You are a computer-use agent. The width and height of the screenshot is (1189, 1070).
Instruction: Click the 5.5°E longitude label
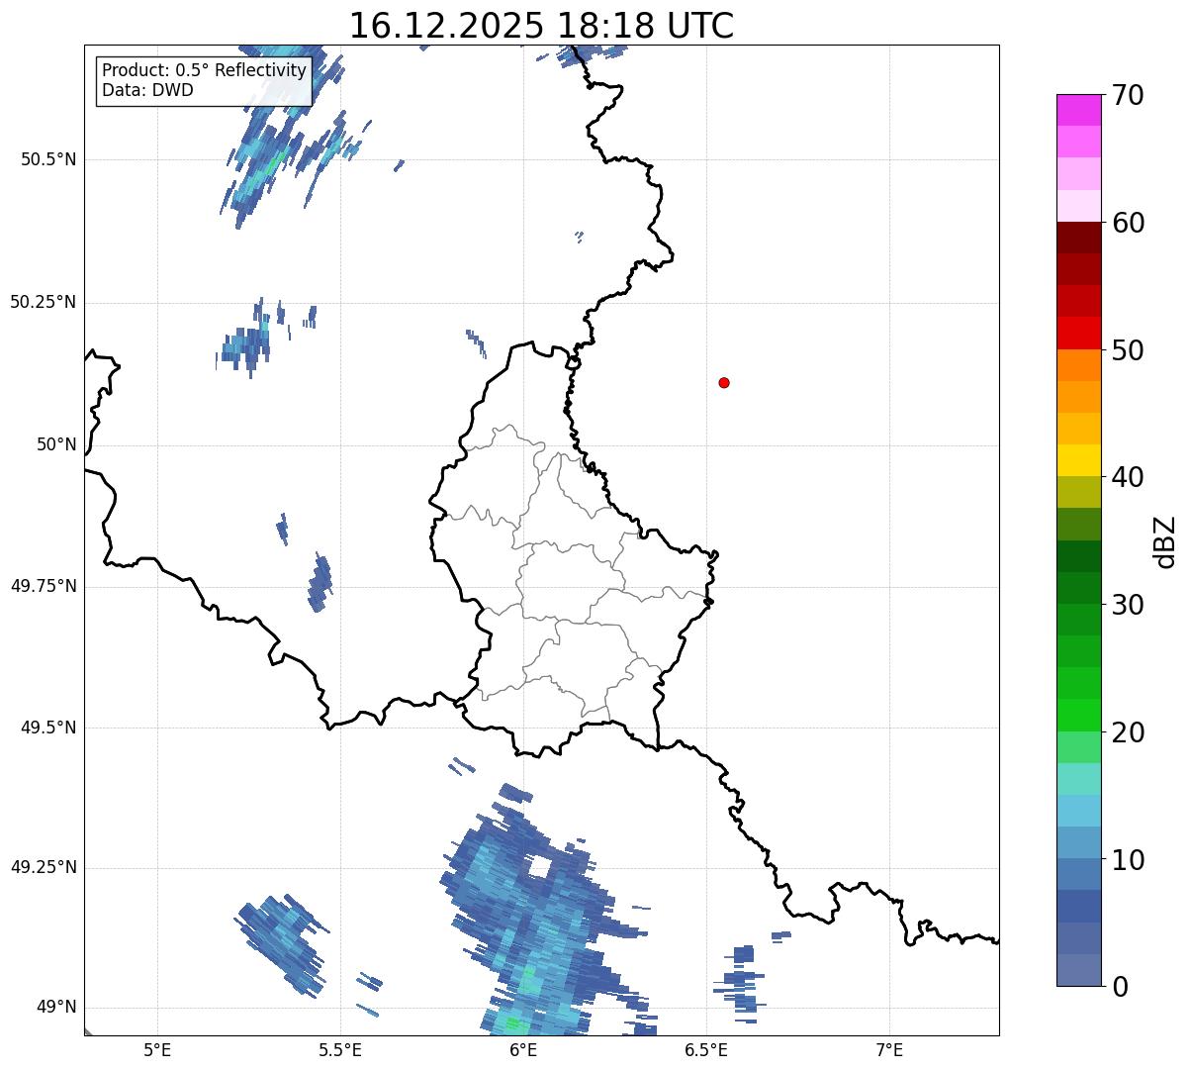pyautogui.click(x=340, y=1049)
